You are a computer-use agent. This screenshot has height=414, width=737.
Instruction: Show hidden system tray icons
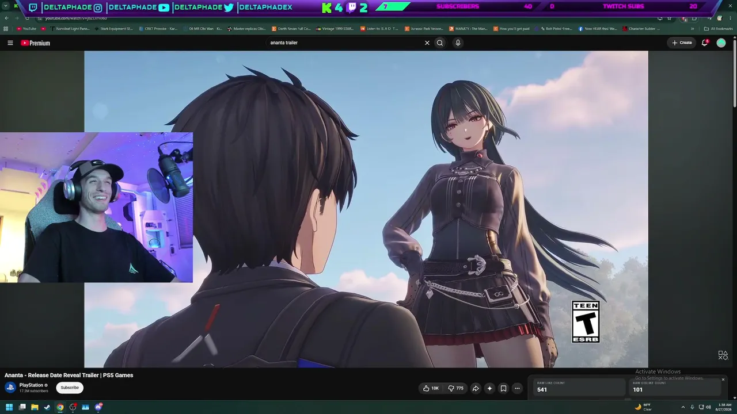pos(683,407)
